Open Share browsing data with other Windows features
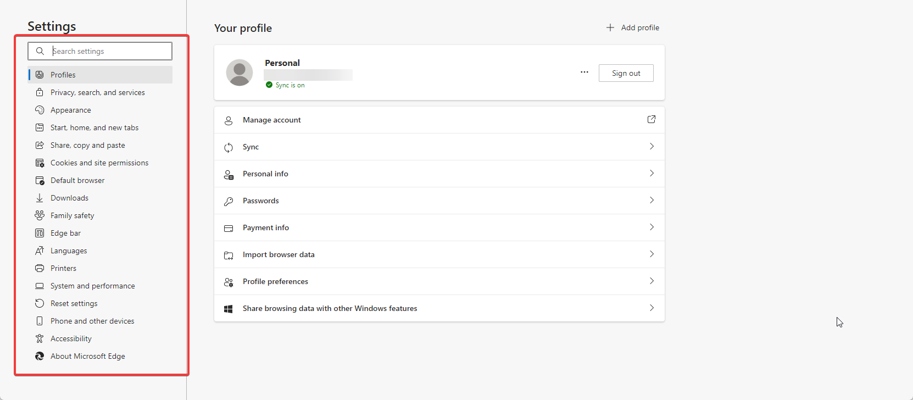The width and height of the screenshot is (913, 400). point(439,308)
